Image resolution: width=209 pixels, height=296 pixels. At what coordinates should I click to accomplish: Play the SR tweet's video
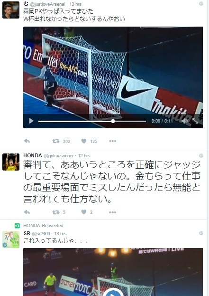point(113,293)
